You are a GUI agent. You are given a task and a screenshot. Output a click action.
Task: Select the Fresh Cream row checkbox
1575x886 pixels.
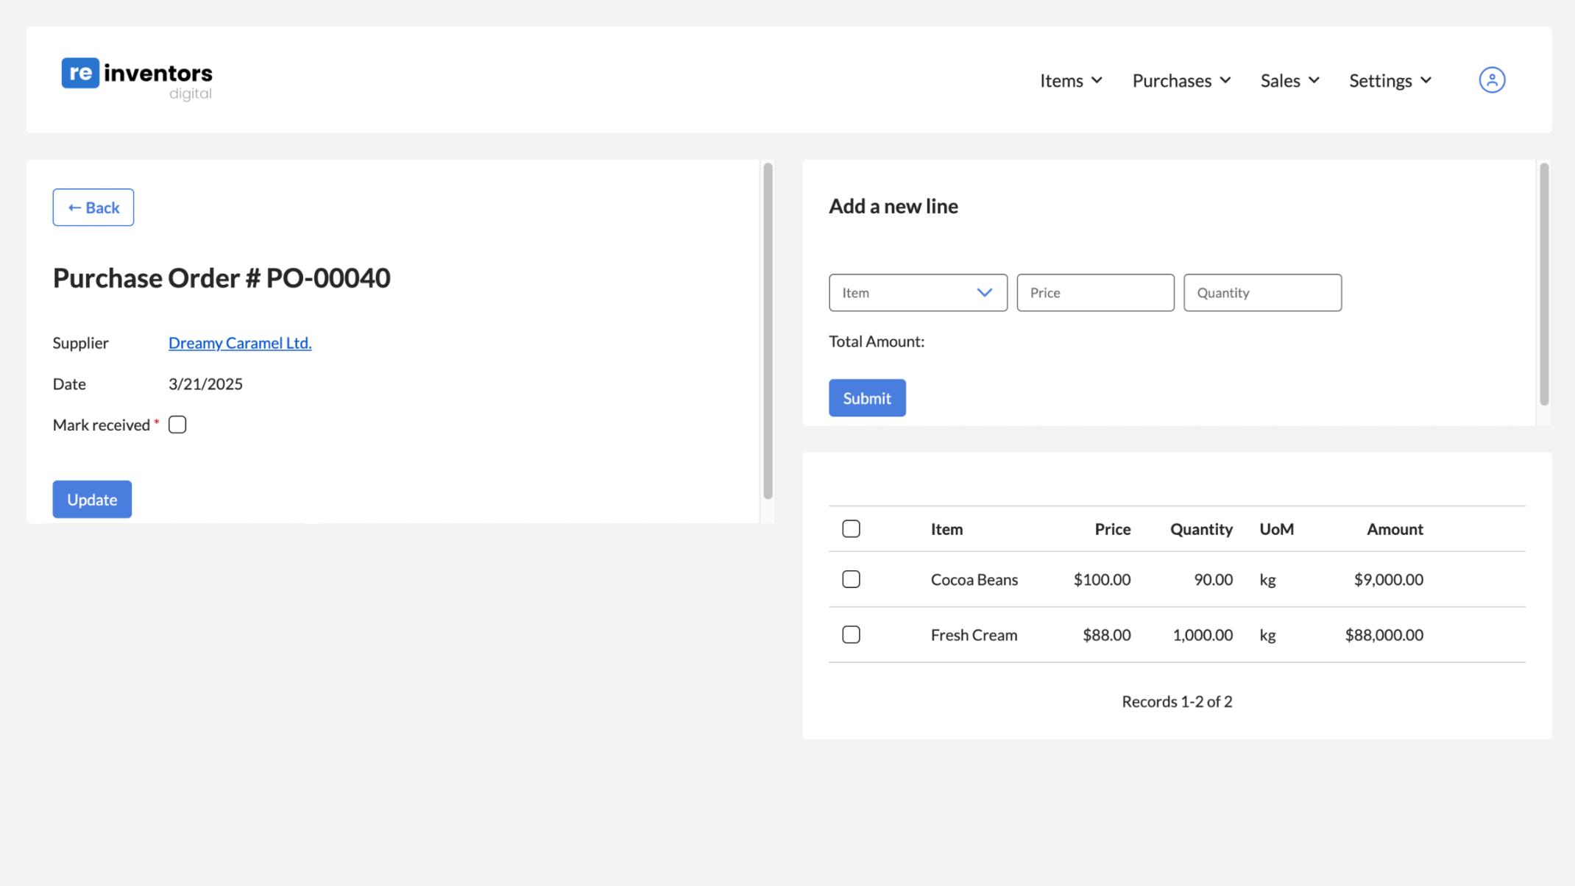[x=851, y=634]
